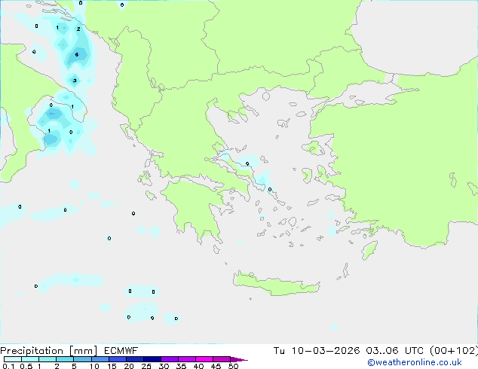
Task: Click the "35" legend scale label
Action: point(181,366)
